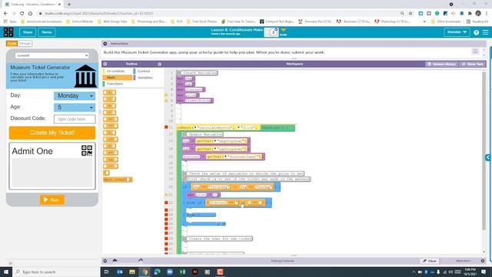Bookmark page with the star icon
Viewport: 492px width, 277px height.
click(x=410, y=14)
